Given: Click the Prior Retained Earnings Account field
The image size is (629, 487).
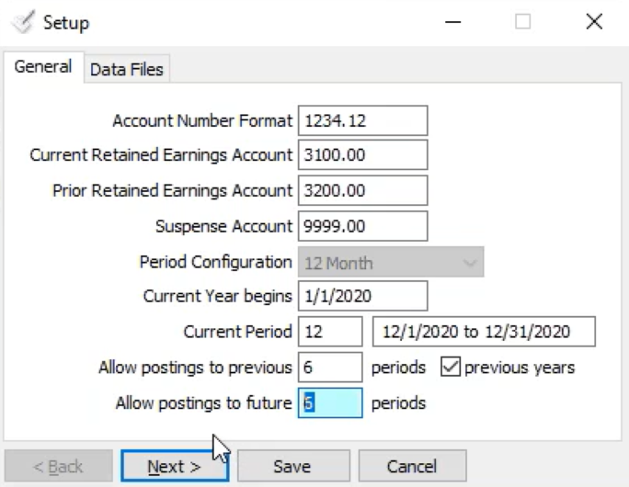Looking at the screenshot, I should (363, 191).
